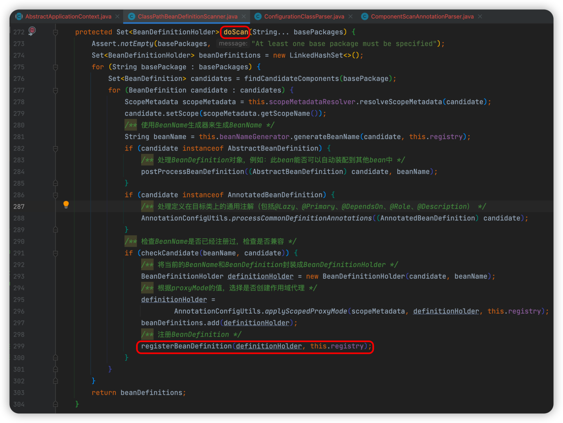Click findCandidateComponents call on line 276
563x423 pixels.
[292, 79]
